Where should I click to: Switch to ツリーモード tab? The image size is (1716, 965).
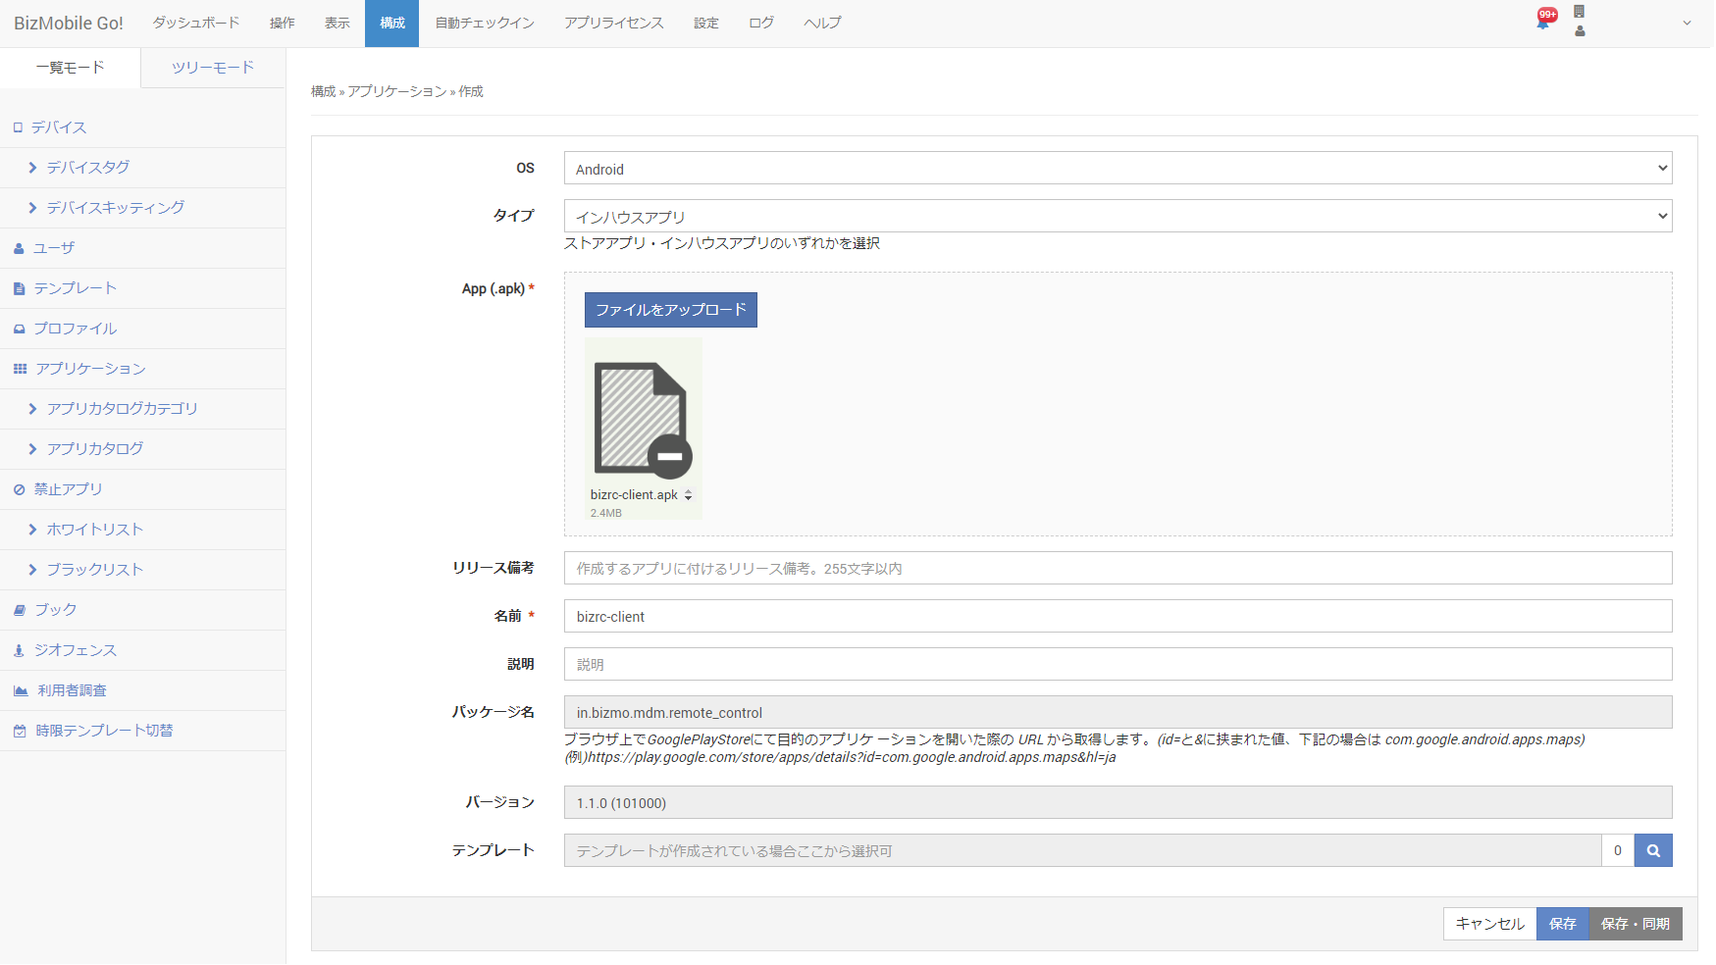(213, 68)
